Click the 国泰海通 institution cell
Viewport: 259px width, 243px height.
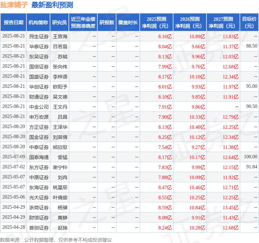point(39,157)
